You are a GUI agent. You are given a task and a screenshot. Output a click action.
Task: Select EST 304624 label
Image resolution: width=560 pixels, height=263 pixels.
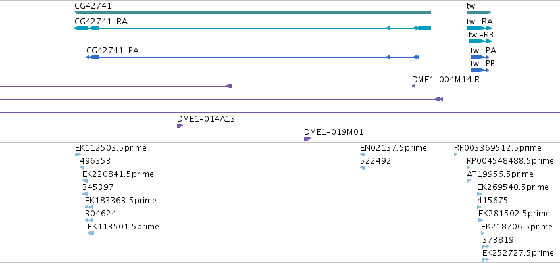[x=101, y=214]
